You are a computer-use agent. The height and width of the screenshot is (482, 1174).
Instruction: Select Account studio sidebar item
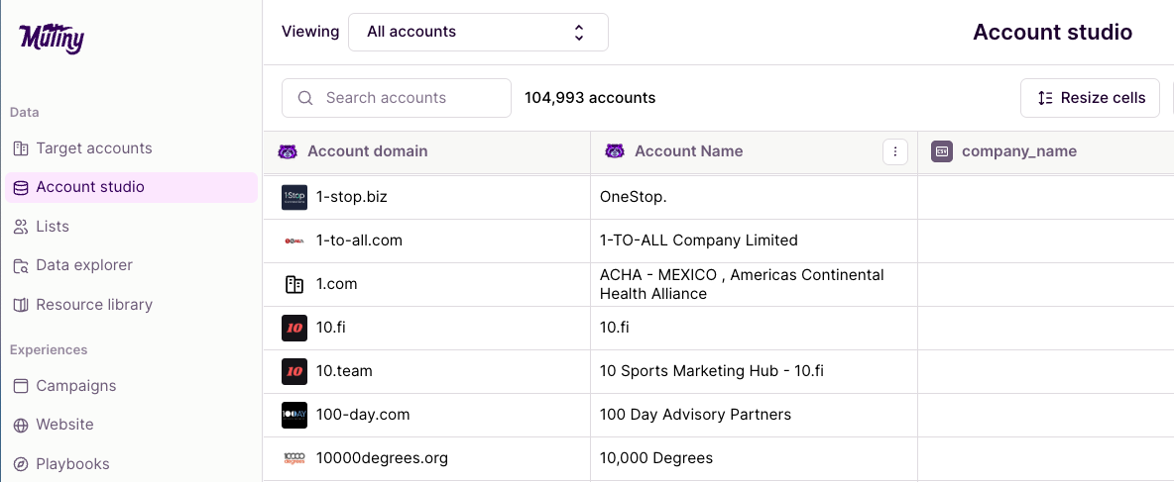coord(131,187)
